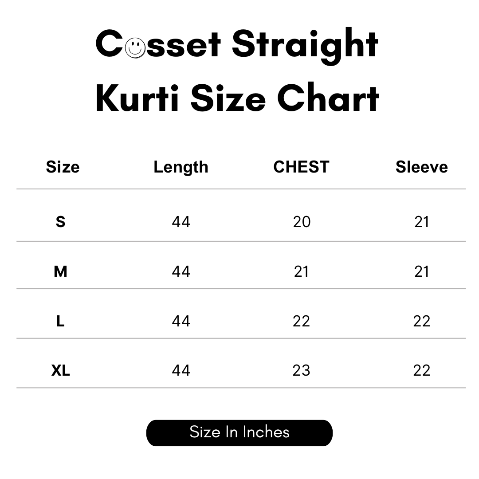Click the chest value 21 for size M
Viewport: 479px width, 479px height.
point(302,271)
